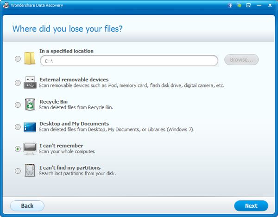Click the Desktop and My Documents icon
The width and height of the screenshot is (278, 217).
[x=30, y=126]
